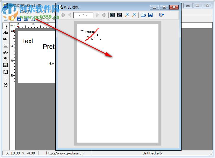Select the insert picture tool
215x158 pixels.
coord(6,65)
